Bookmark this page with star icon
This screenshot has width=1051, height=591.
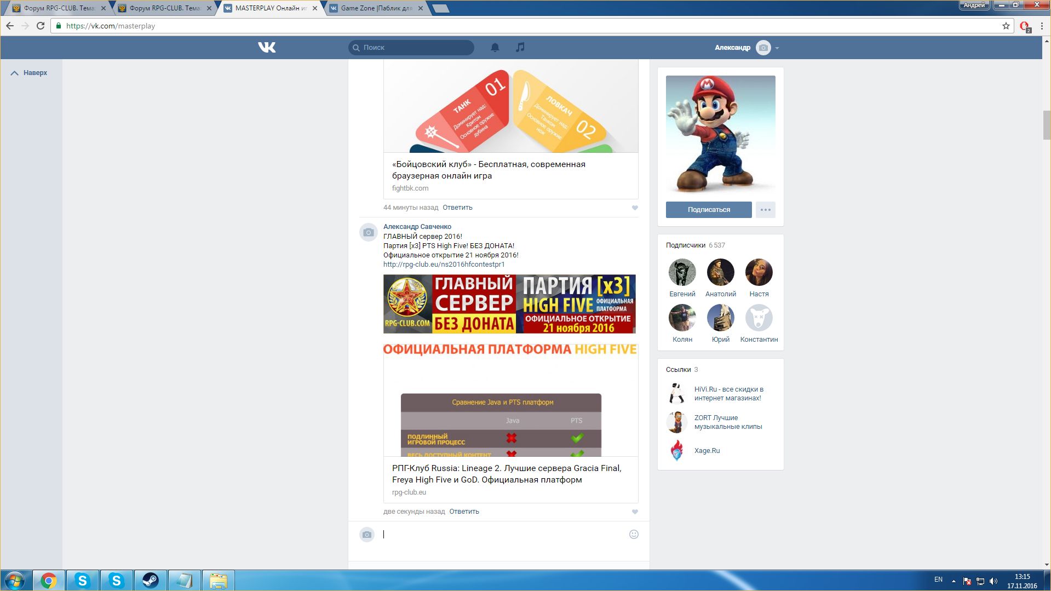coord(1006,26)
